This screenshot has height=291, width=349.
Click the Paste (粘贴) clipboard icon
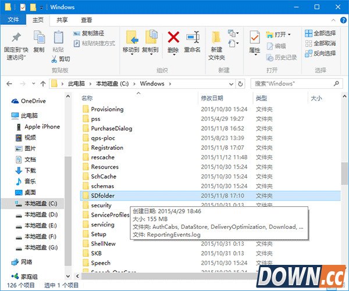(58, 37)
